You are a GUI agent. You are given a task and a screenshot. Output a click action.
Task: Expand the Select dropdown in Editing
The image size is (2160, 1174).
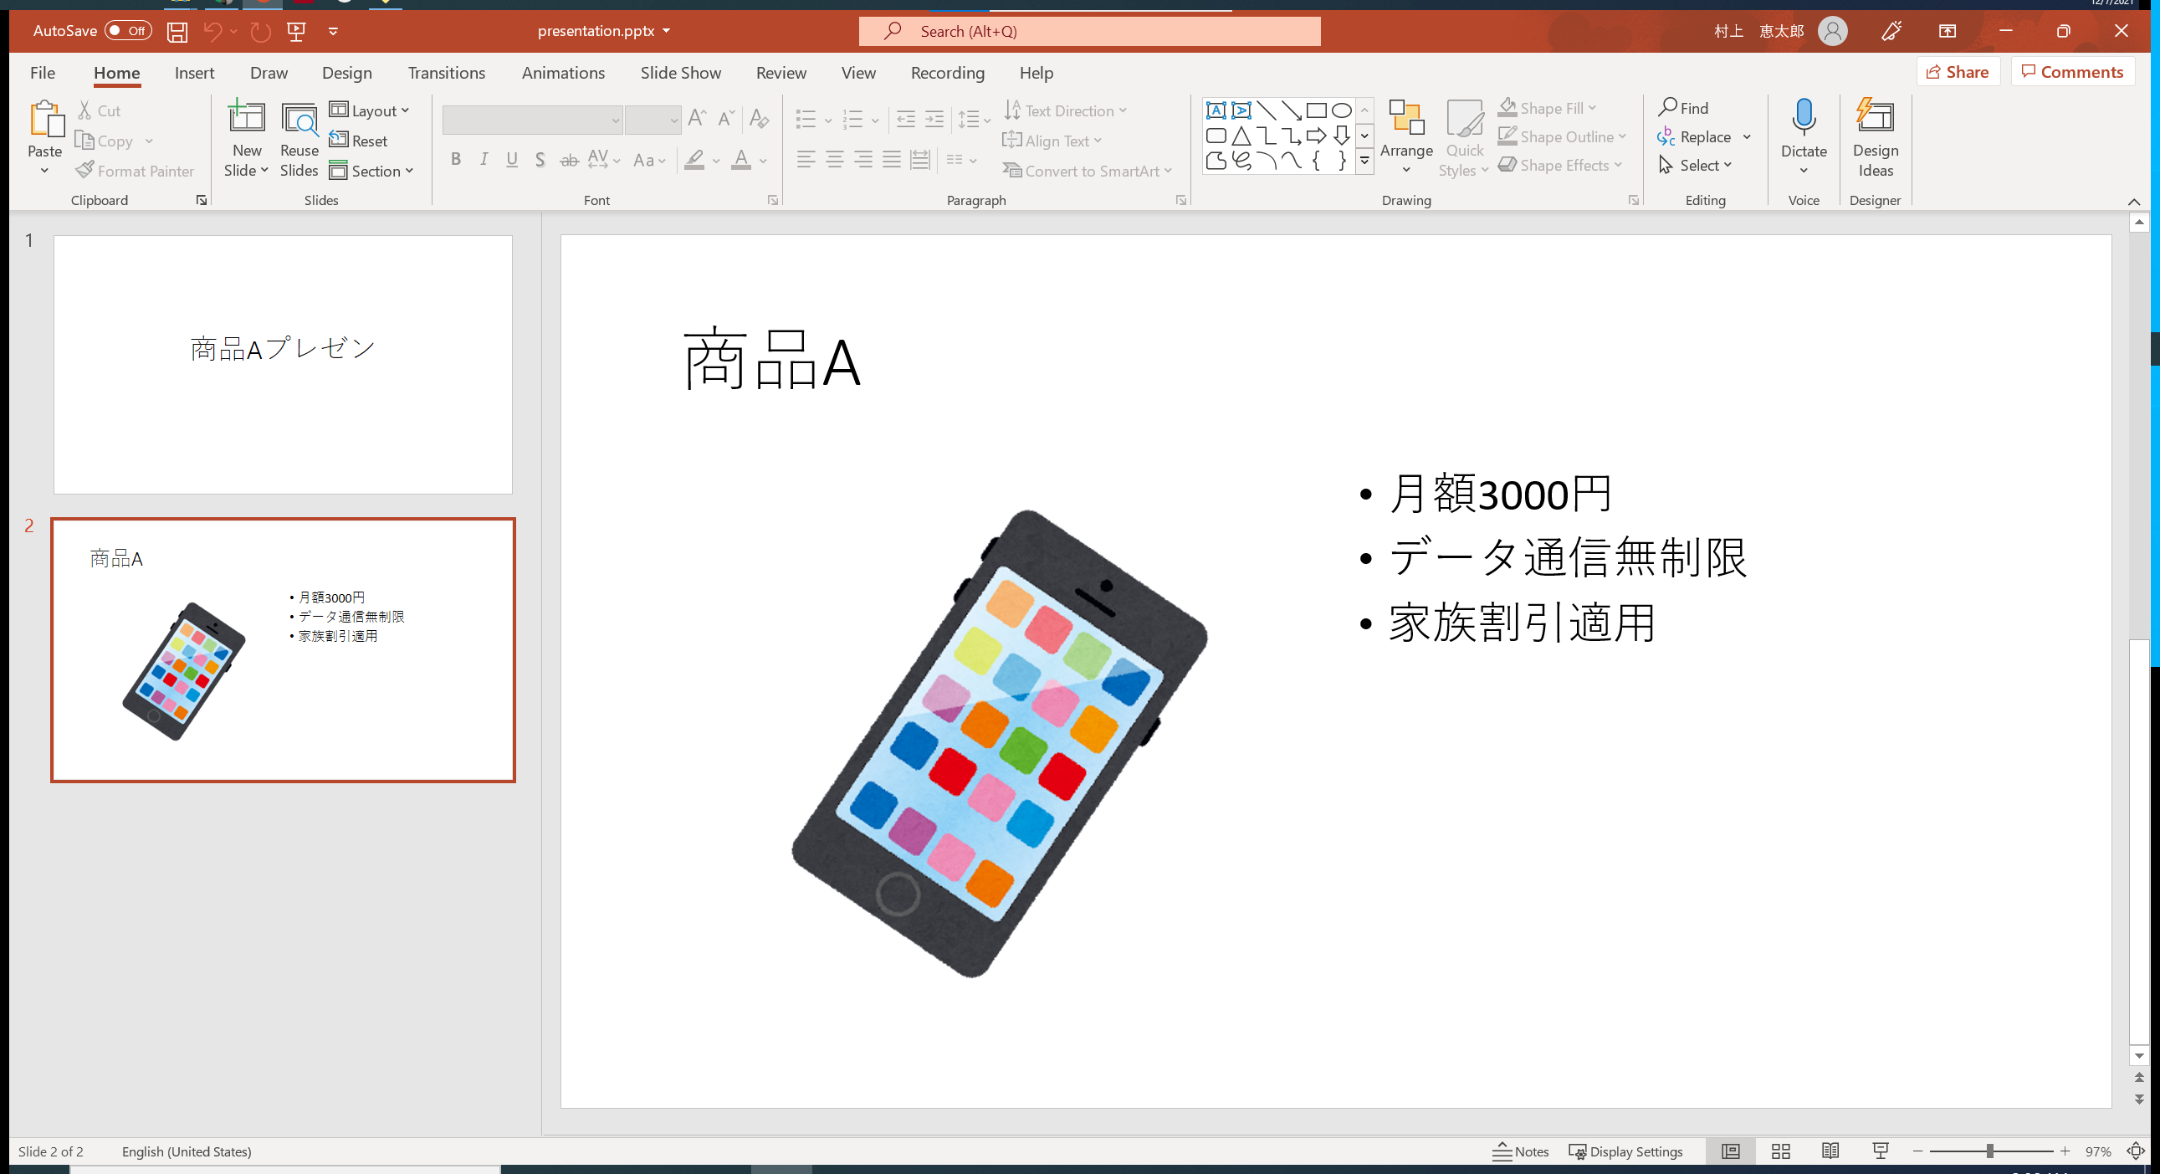click(x=1695, y=165)
